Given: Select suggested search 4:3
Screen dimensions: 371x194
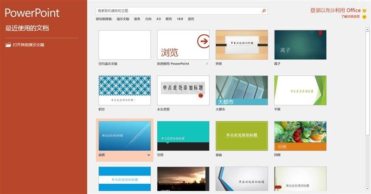Looking at the screenshot, I should click(159, 19).
